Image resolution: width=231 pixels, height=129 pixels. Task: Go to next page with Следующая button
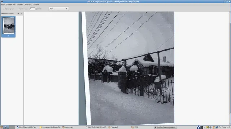(x=22, y=9)
